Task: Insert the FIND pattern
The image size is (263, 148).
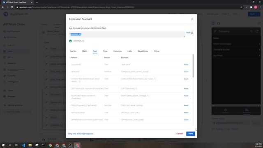Action: [186, 106]
